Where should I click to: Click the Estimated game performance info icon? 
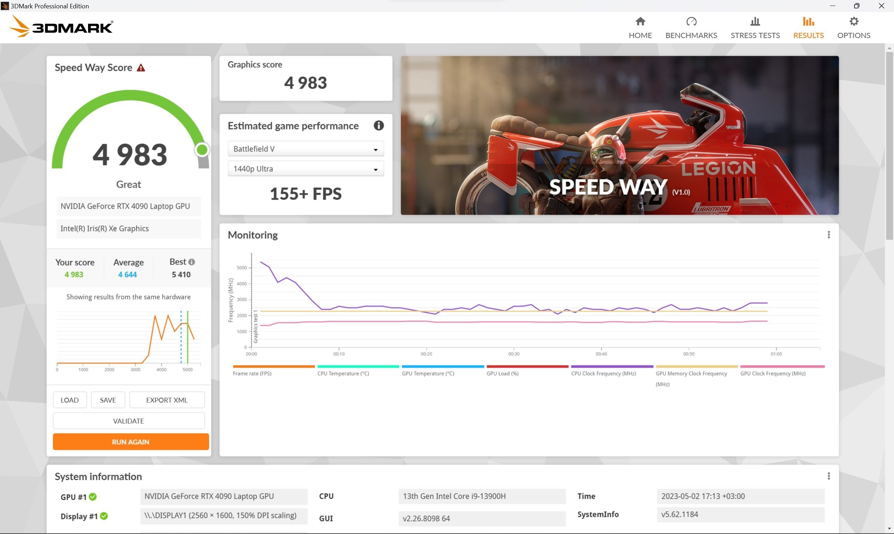[379, 126]
